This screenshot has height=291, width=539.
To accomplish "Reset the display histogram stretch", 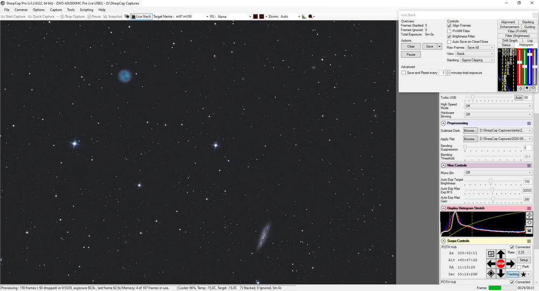I will [529, 223].
